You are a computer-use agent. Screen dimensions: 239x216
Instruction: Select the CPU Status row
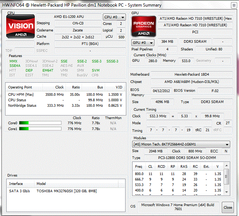coord(66,100)
